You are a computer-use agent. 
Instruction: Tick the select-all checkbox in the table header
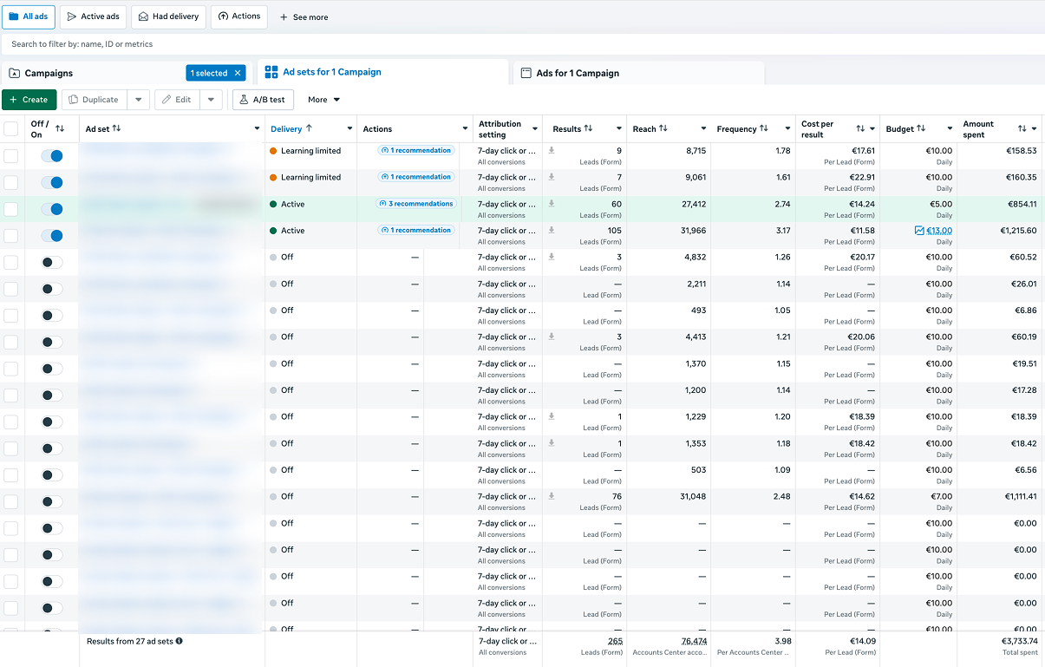[11, 128]
